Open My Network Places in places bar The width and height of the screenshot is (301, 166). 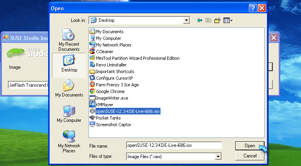[69, 141]
